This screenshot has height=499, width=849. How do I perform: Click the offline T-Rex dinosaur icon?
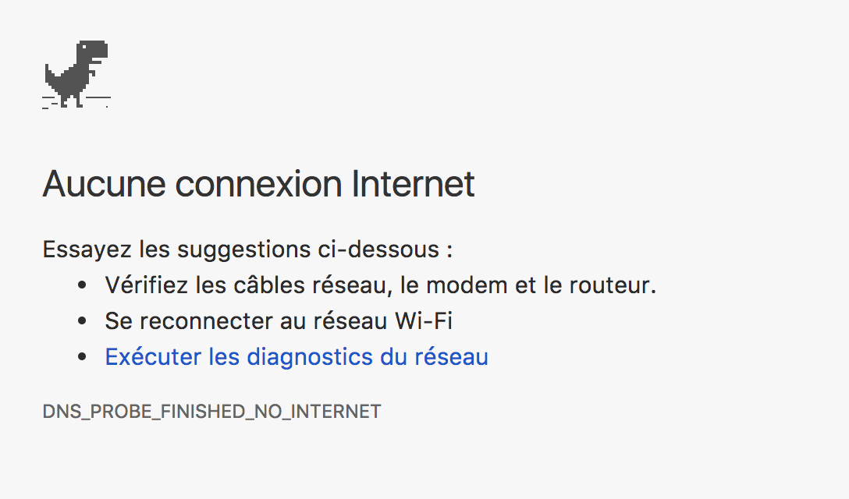[76, 74]
